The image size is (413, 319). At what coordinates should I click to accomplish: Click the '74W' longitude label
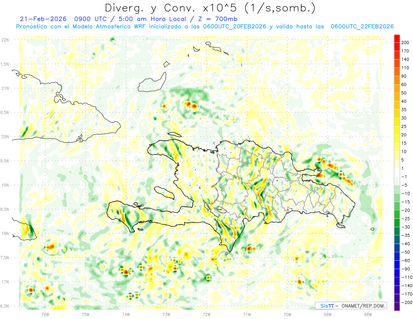(126, 314)
